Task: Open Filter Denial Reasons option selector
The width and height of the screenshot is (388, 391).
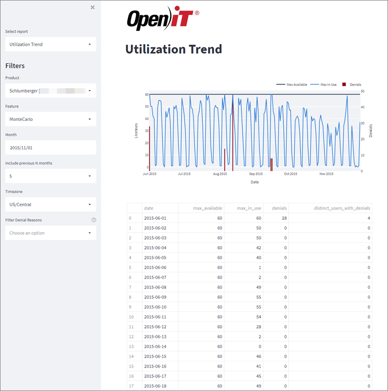Action: click(51, 233)
